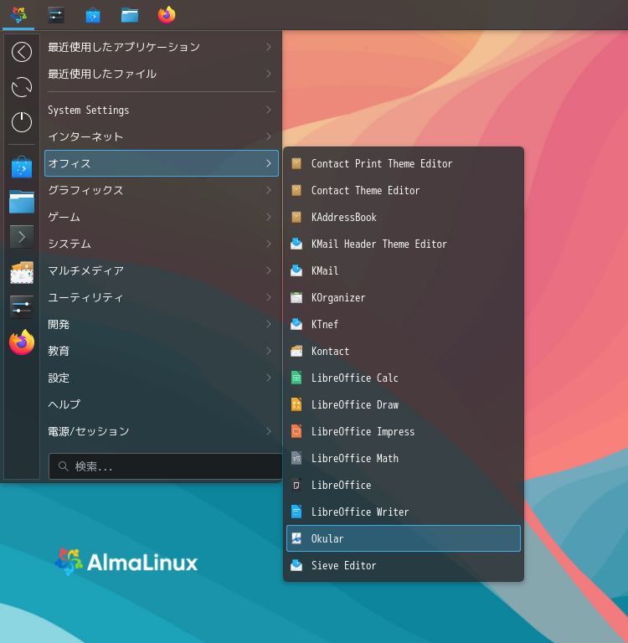628x643 pixels.
Task: Open the 電源/セッション category
Action: (x=162, y=431)
